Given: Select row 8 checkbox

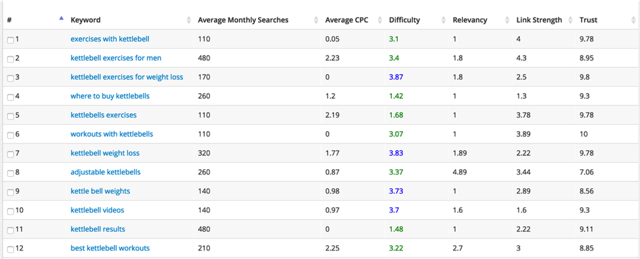Looking at the screenshot, I should pos(11,173).
